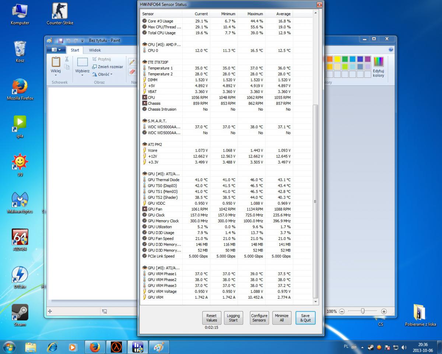442x354 pixels.
Task: Click the copy icon in Paint's Schowek group
Action: coord(67,67)
